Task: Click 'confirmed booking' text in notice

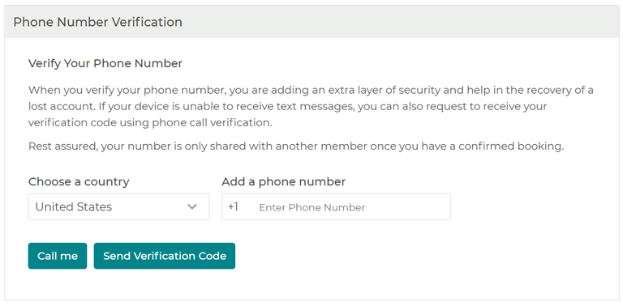Action: [x=511, y=147]
